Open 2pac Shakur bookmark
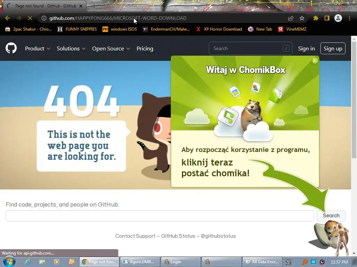 click(29, 29)
